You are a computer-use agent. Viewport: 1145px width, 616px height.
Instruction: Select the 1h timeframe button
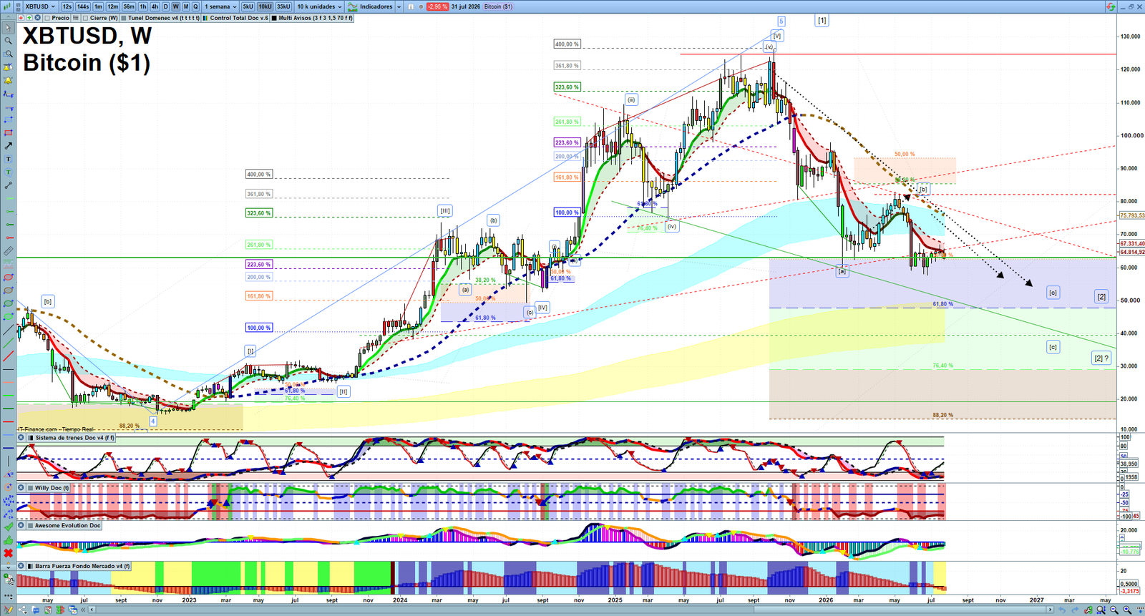143,6
